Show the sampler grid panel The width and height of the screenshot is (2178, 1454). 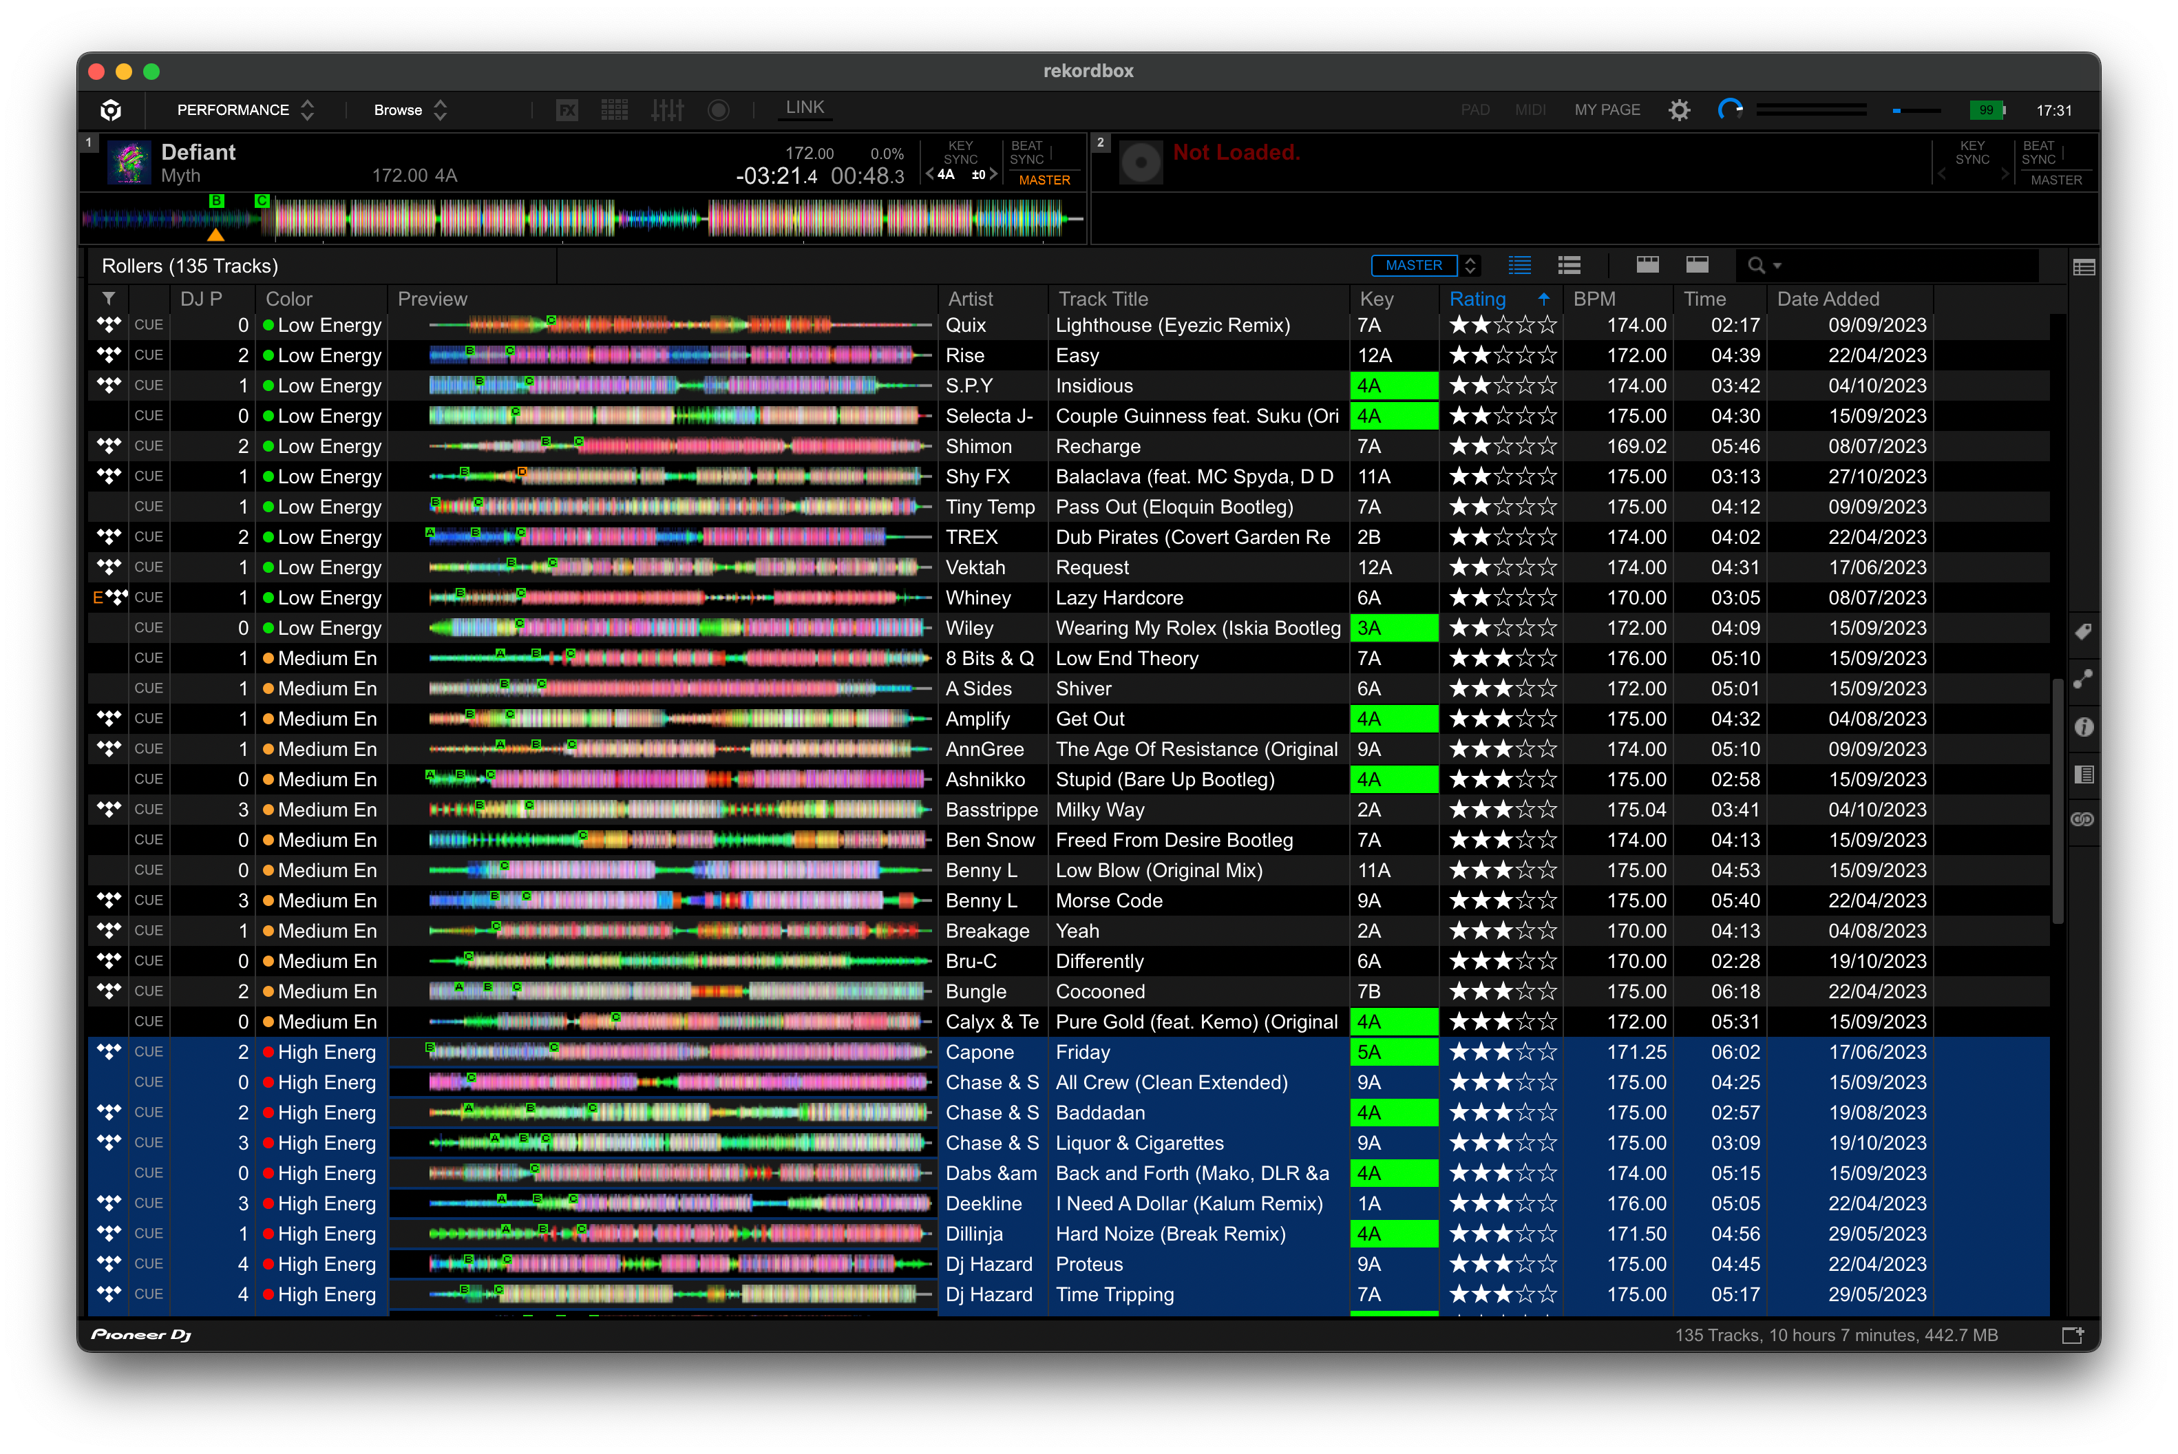[615, 110]
